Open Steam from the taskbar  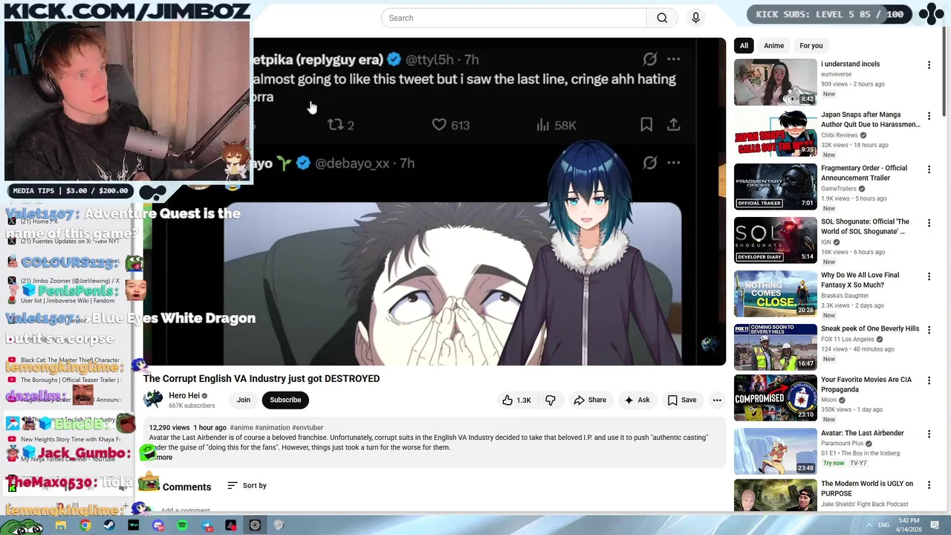[x=109, y=525]
